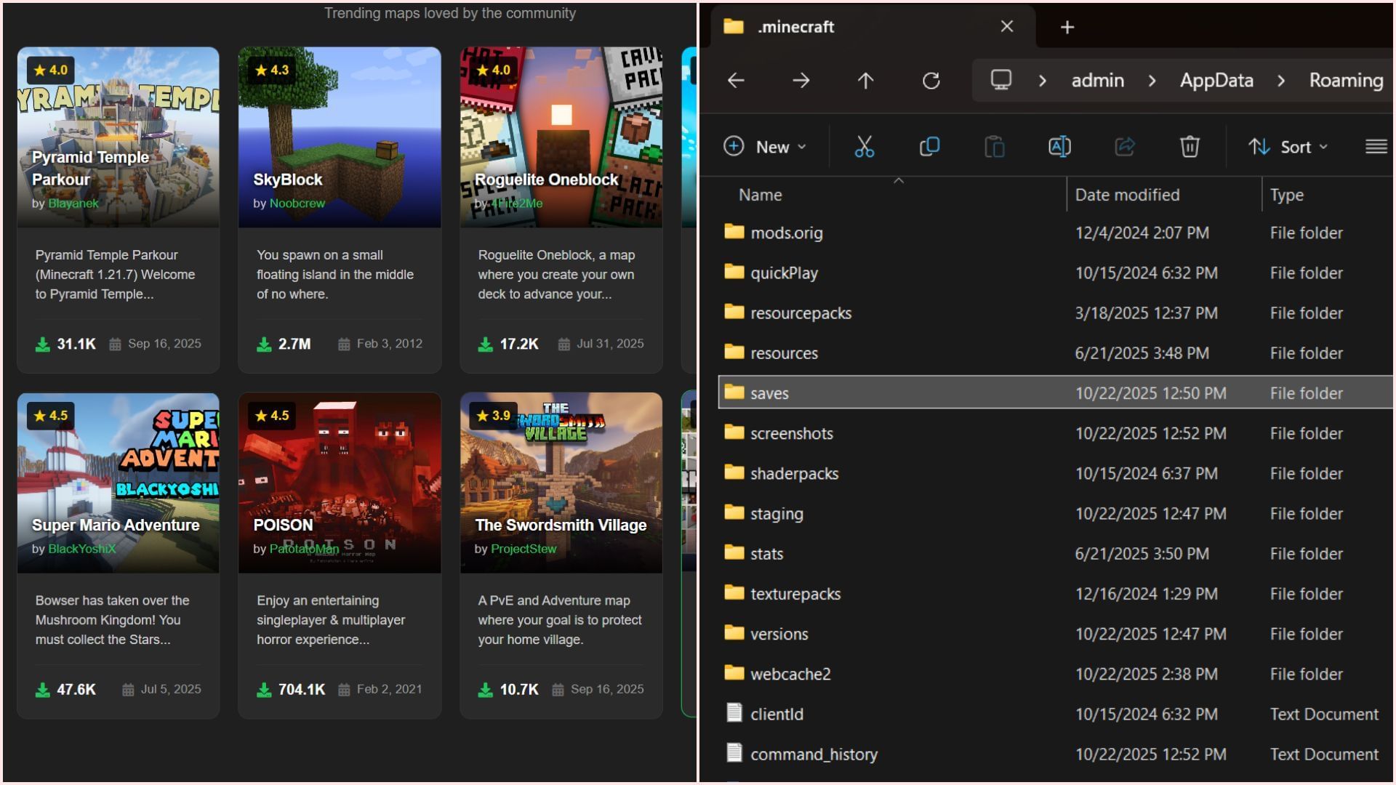Go up one folder level arrow
The image size is (1396, 785).
[865, 81]
